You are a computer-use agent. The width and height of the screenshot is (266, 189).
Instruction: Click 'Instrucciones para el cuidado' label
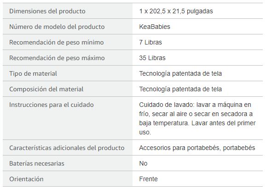[51, 105]
